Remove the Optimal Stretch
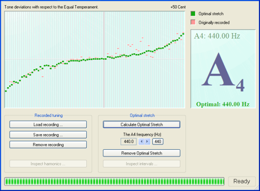 point(142,153)
